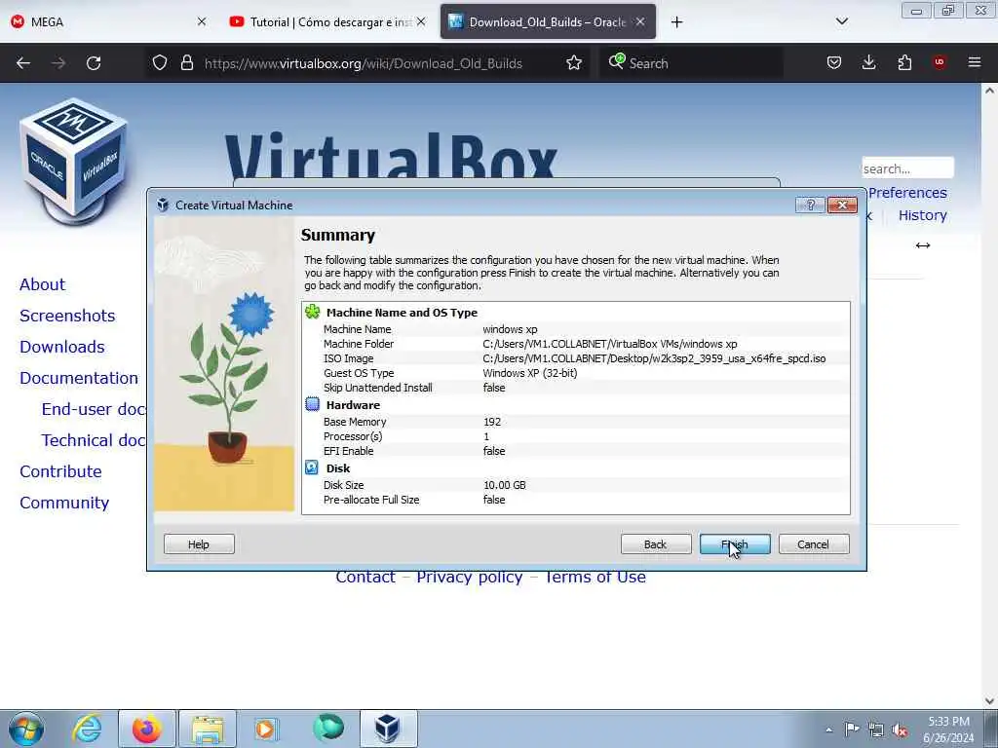The image size is (998, 748).
Task: Open Windows Explorer from the taskbar
Action: coord(208,729)
